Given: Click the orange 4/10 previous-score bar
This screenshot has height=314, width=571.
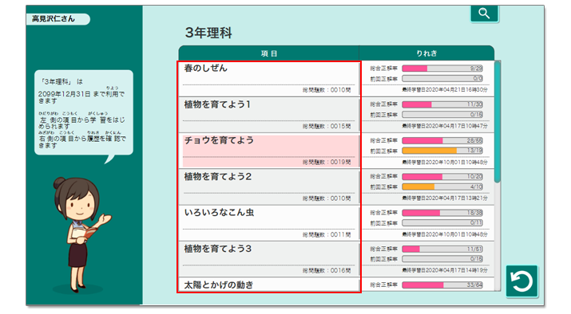Looking at the screenshot, I should [442, 186].
